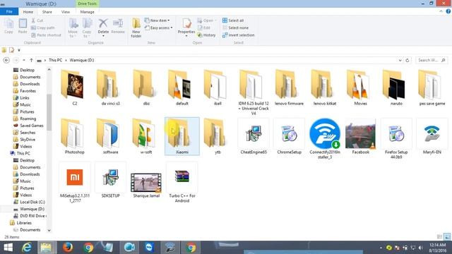Open recent locations dropdown arrow
452x254 pixels.
coord(23,60)
